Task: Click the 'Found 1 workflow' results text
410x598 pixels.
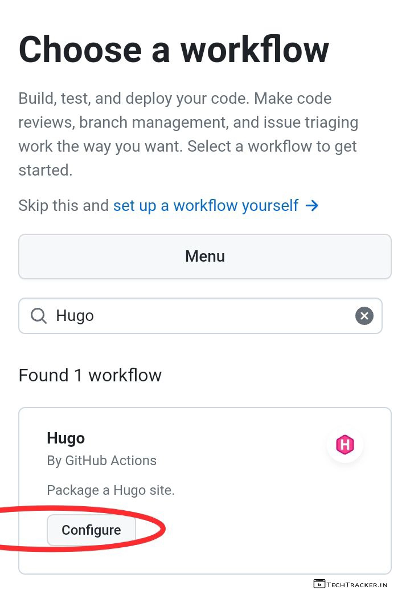Action: point(90,375)
